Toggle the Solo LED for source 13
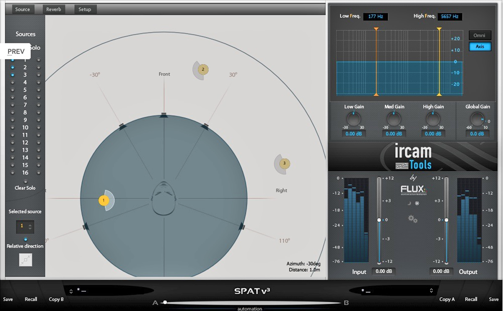 pos(39,150)
